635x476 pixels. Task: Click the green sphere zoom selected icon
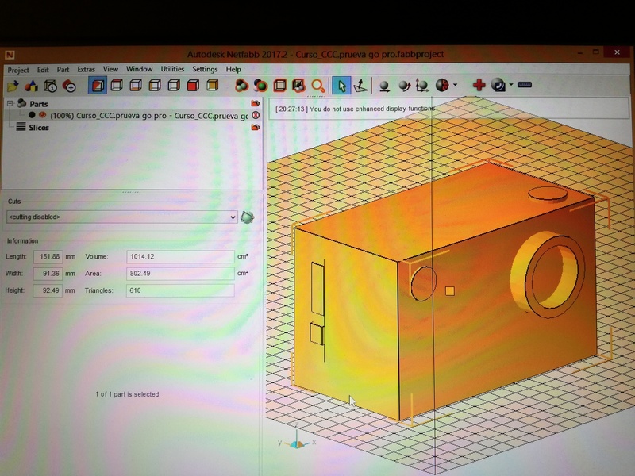(260, 86)
